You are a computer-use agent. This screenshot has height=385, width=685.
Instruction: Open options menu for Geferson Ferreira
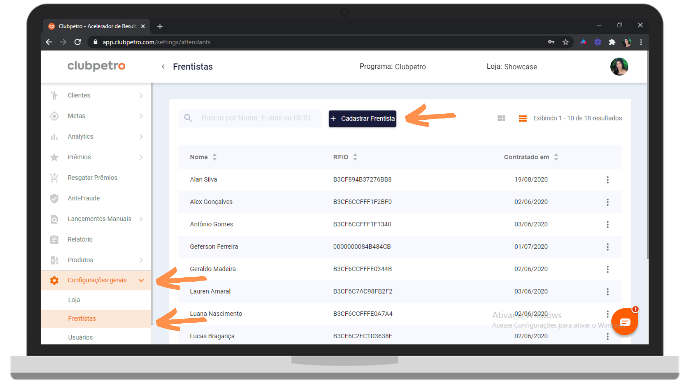point(607,247)
